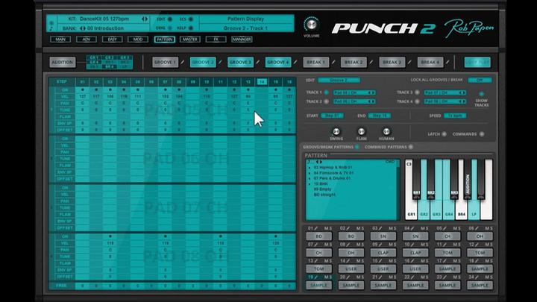Open the MANAGER page tab
This screenshot has width=537, height=302.
(242, 40)
